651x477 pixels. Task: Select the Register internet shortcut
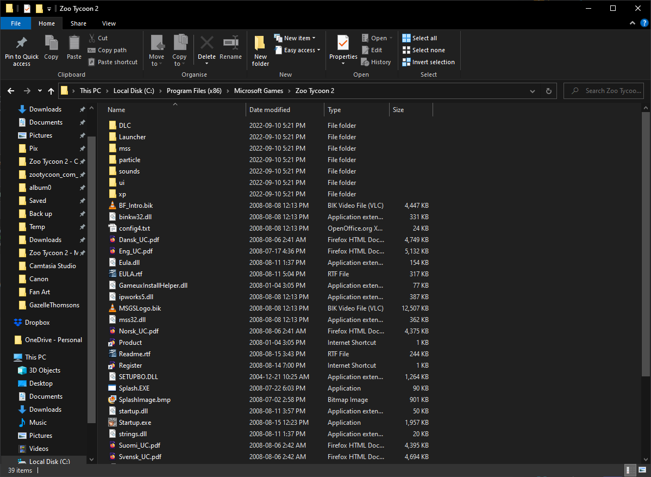pyautogui.click(x=130, y=366)
